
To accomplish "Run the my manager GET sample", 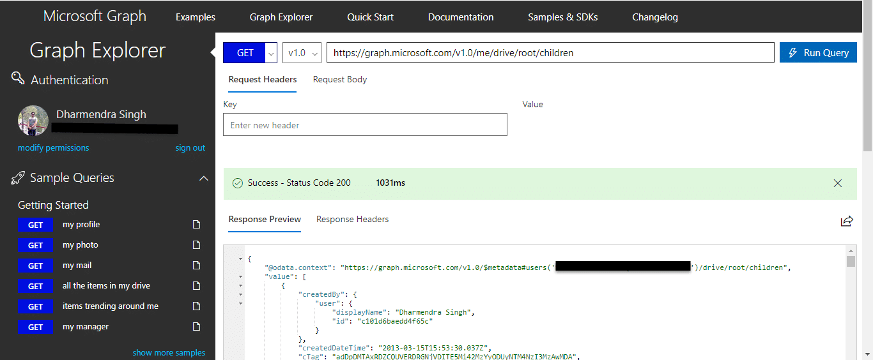I will pyautogui.click(x=35, y=327).
